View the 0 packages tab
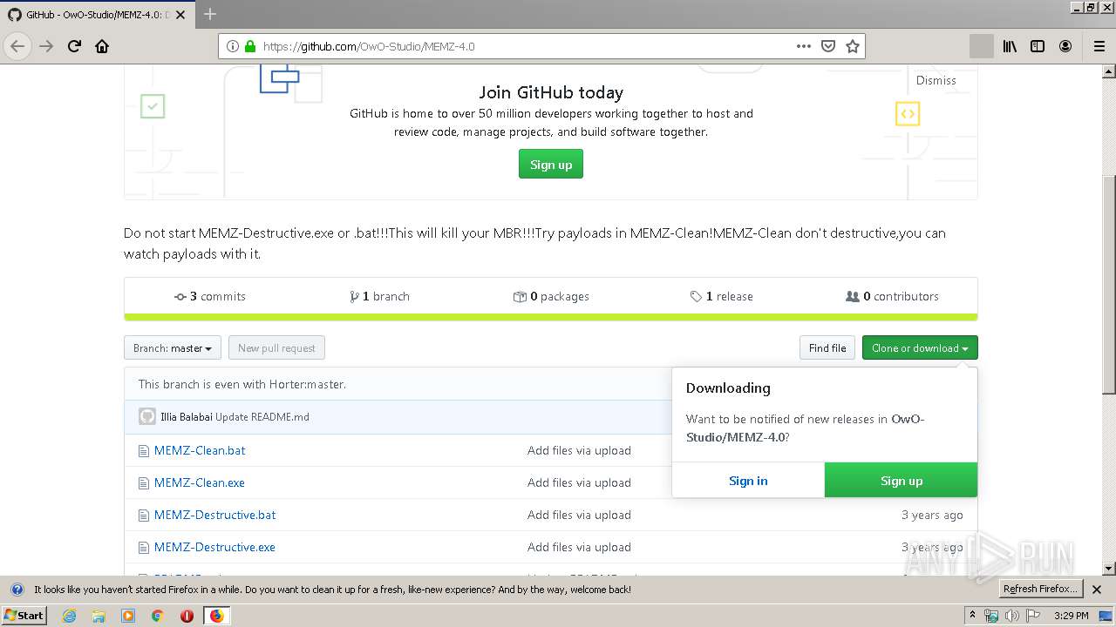 click(x=551, y=296)
